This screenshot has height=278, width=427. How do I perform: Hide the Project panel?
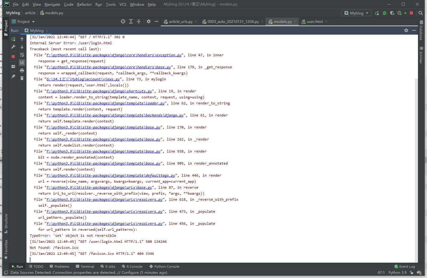(156, 21)
